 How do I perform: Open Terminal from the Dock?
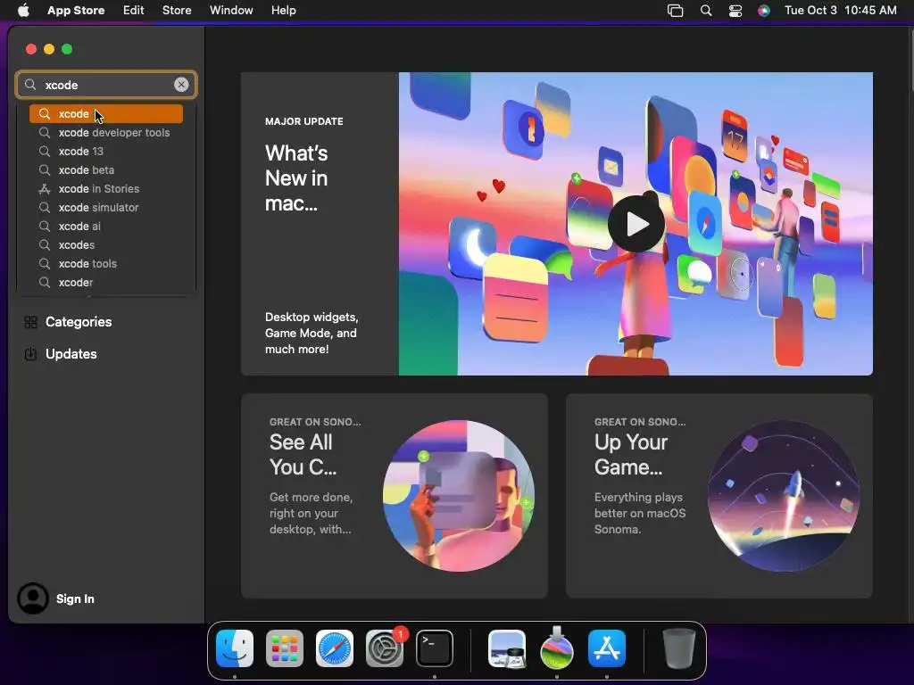[435, 648]
